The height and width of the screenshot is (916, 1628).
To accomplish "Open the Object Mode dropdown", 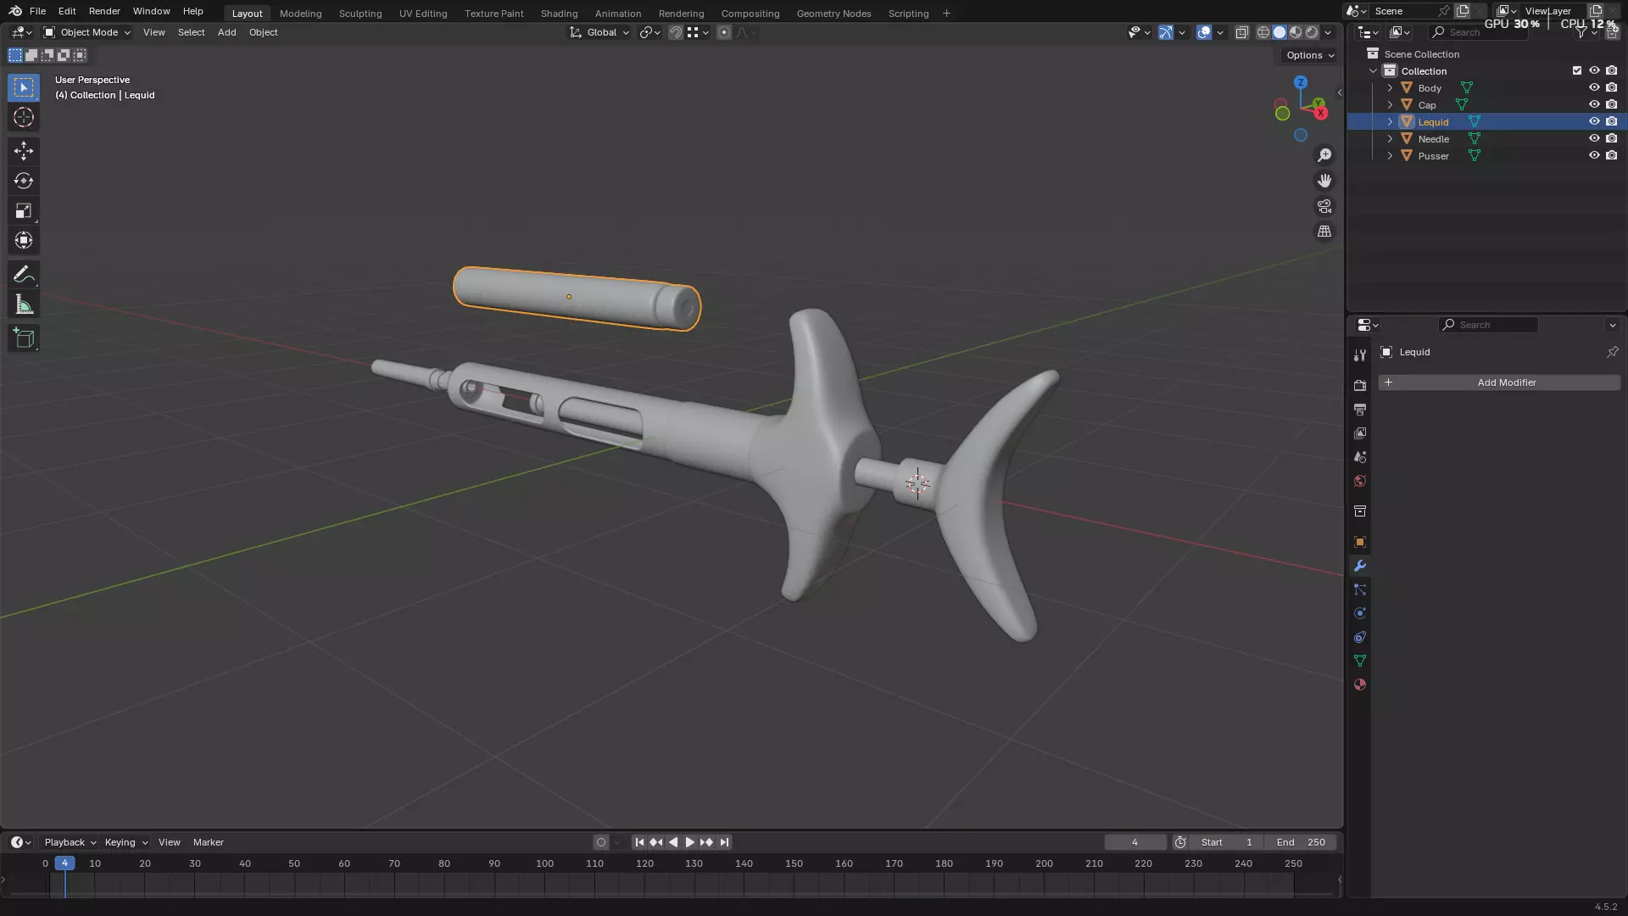I will coord(87,32).
